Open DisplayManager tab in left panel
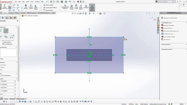The width and height of the screenshot is (187, 105). coord(15,18)
